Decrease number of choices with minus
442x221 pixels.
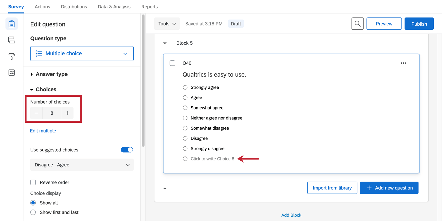(x=36, y=113)
